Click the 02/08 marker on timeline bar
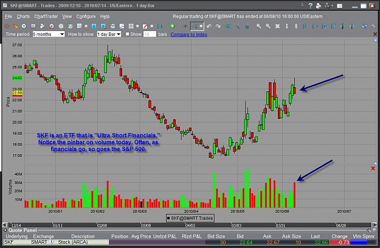The width and height of the screenshot is (380, 248). coord(102,225)
